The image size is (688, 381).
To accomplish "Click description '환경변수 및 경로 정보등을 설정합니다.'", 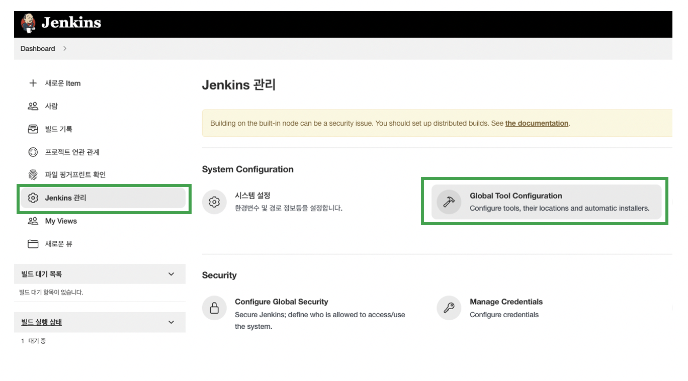I will (289, 208).
